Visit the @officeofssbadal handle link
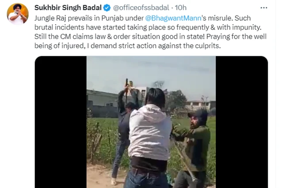The image size is (283, 188). [141, 8]
